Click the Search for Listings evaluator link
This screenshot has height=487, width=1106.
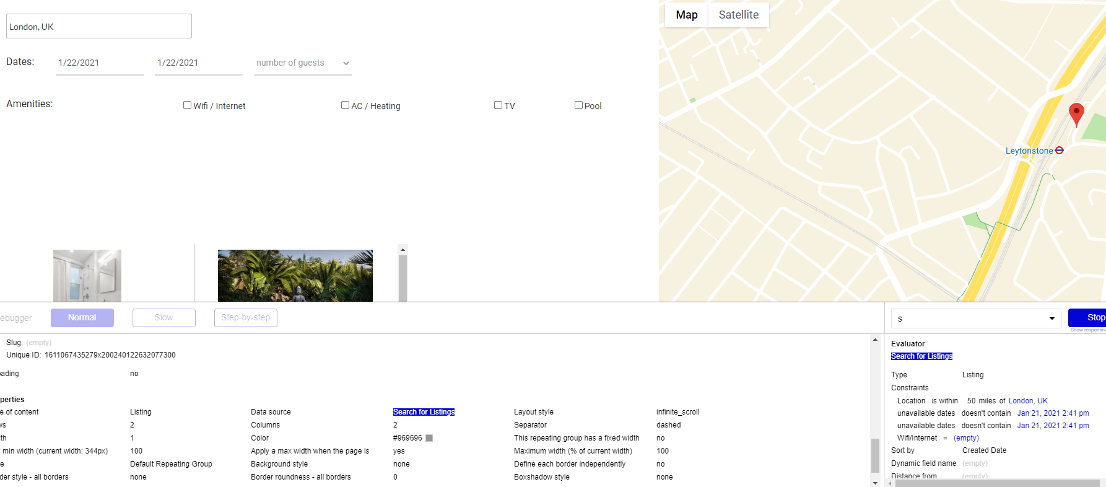[921, 356]
